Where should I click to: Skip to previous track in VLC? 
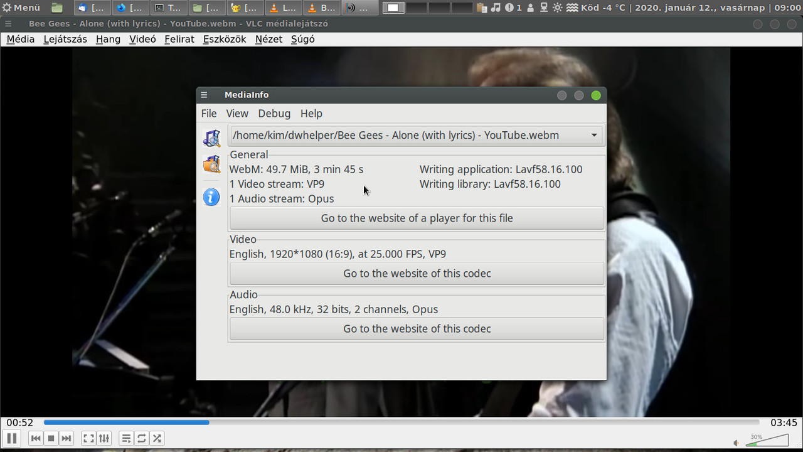(x=36, y=438)
